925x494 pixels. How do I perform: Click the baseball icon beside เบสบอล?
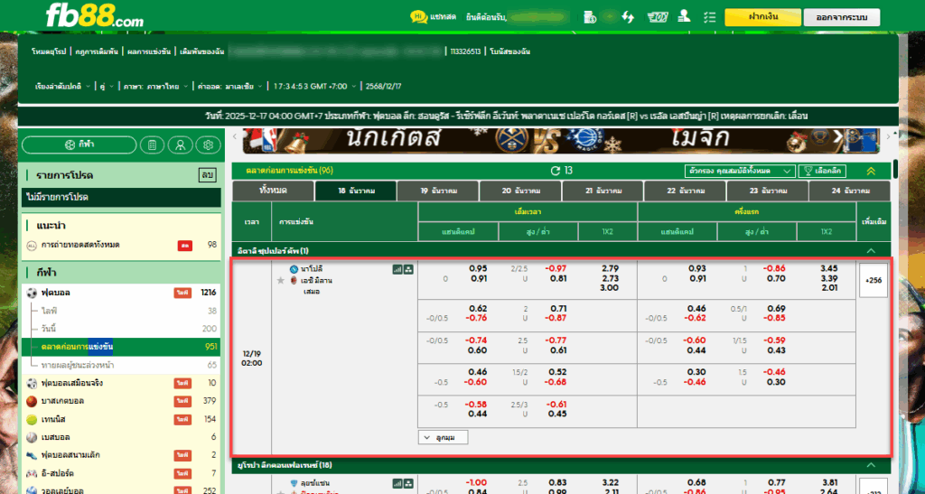coord(32,437)
